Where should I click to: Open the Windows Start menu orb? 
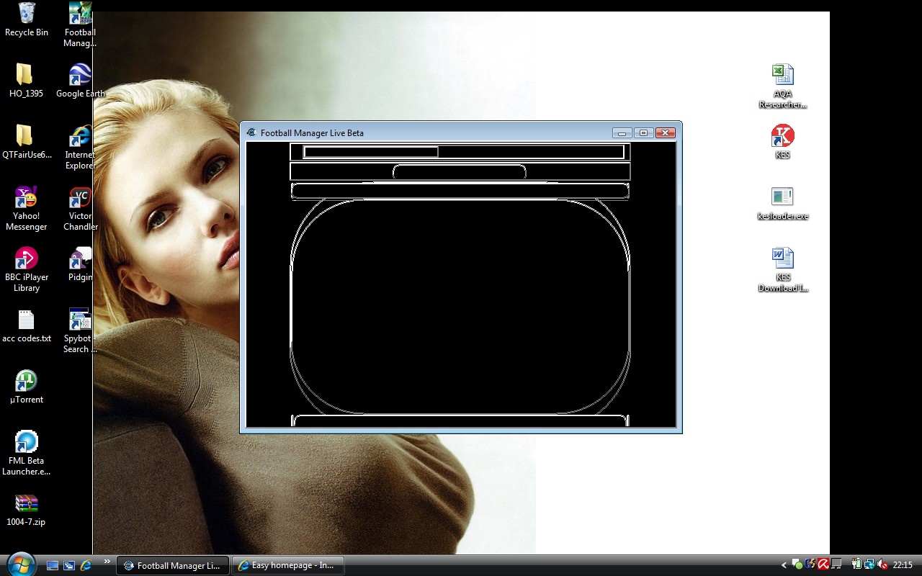coord(20,564)
